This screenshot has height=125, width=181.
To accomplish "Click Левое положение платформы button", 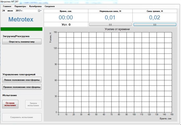I will [x=22, y=80].
